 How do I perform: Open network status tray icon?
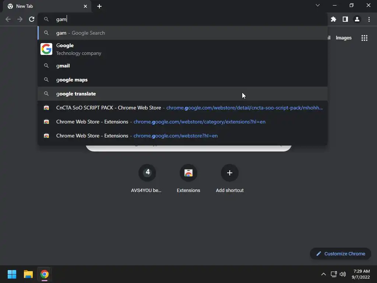(334, 274)
